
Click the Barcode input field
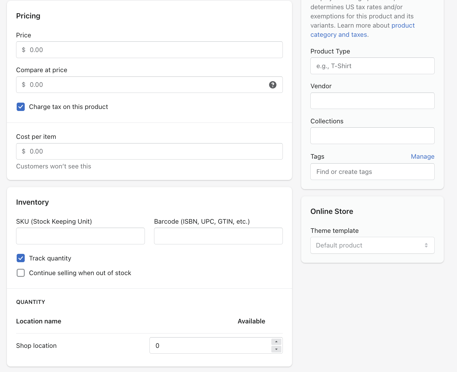click(218, 236)
